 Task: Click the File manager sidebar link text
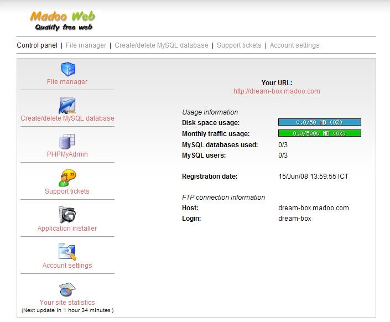coord(67,82)
